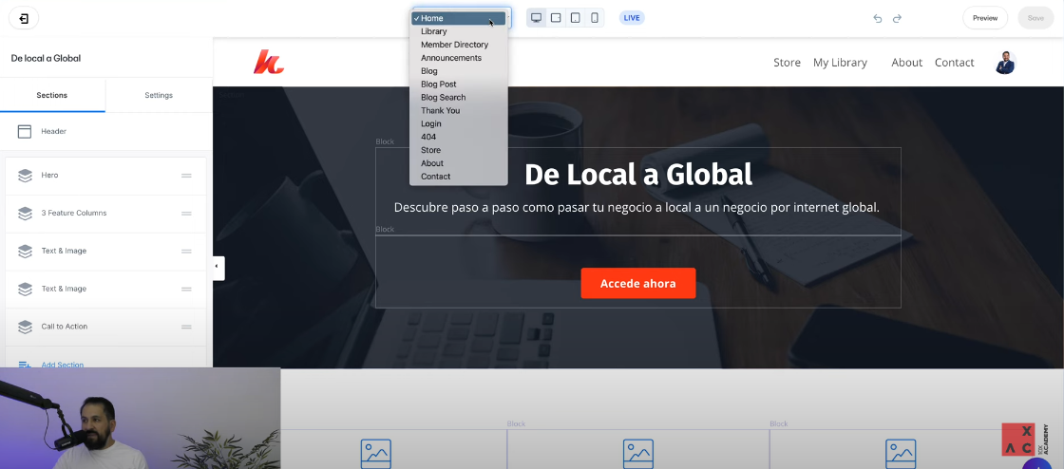Click the 3 Feature Columns layers icon
This screenshot has height=469, width=1064.
point(25,214)
